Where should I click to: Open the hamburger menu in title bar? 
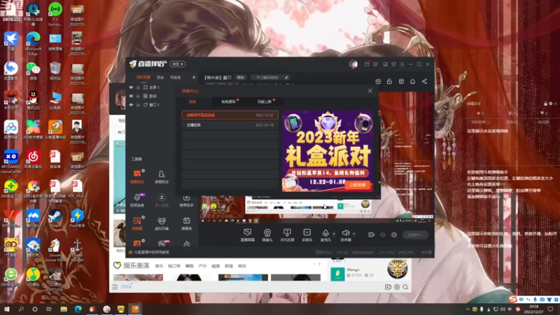(402, 64)
